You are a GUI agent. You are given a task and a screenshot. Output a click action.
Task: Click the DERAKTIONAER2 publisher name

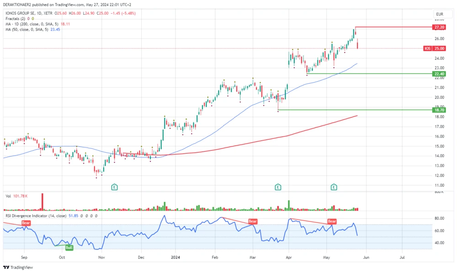point(16,4)
